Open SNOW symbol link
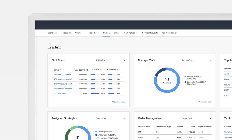The width and height of the screenshot is (232, 140). tap(227, 85)
